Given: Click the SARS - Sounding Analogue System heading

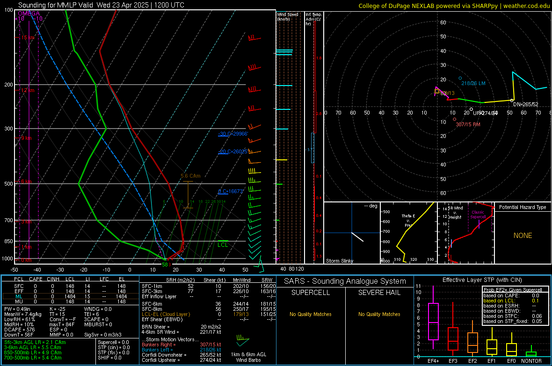Looking at the screenshot, I should tap(345, 281).
